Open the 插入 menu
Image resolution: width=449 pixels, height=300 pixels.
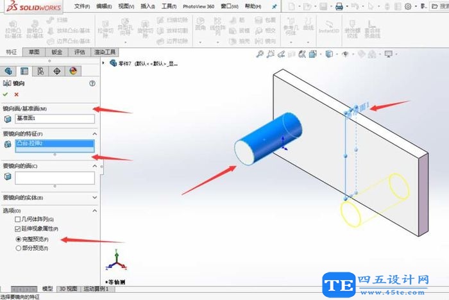148,6
